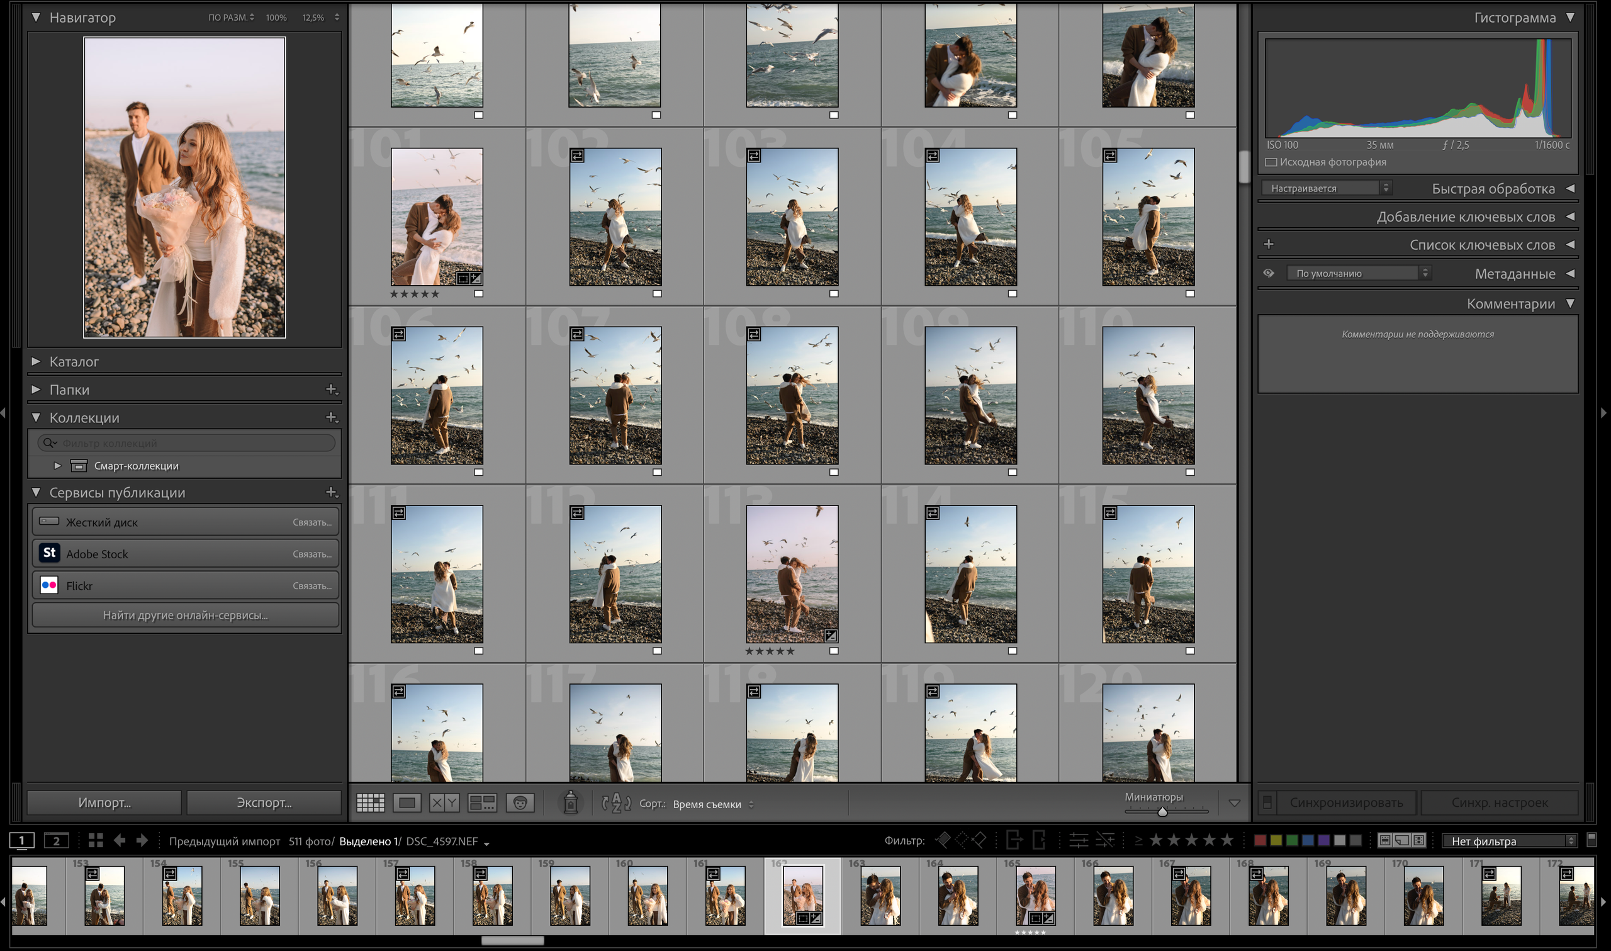1611x951 pixels.
Task: Click the Flickr publish service icon
Action: 49,585
